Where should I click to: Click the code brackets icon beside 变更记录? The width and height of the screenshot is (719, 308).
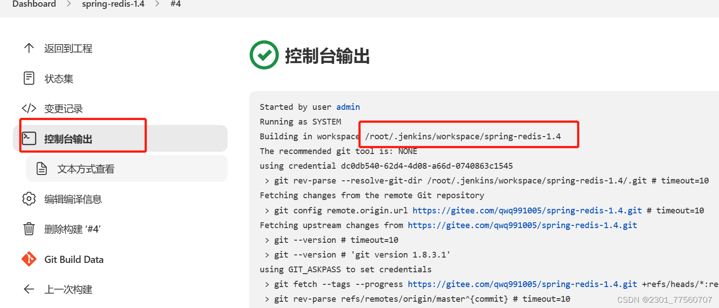pos(29,108)
